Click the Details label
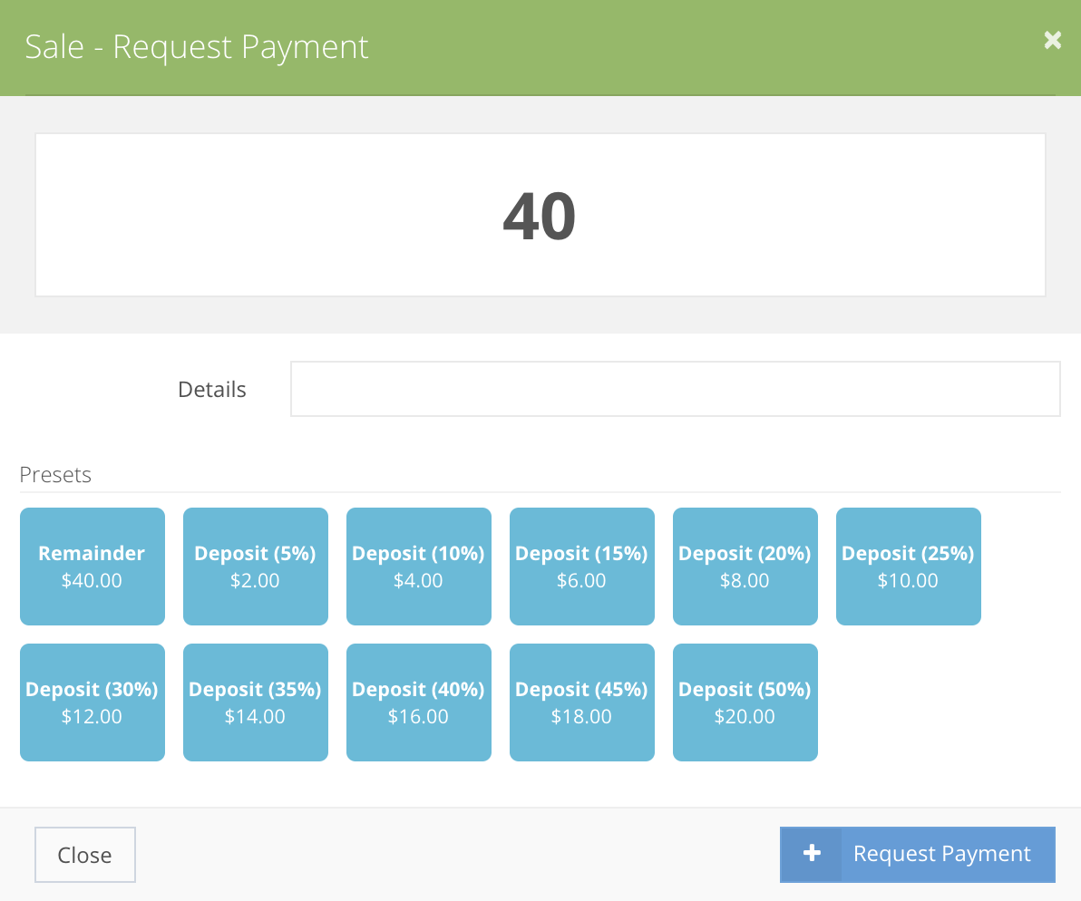 (211, 389)
